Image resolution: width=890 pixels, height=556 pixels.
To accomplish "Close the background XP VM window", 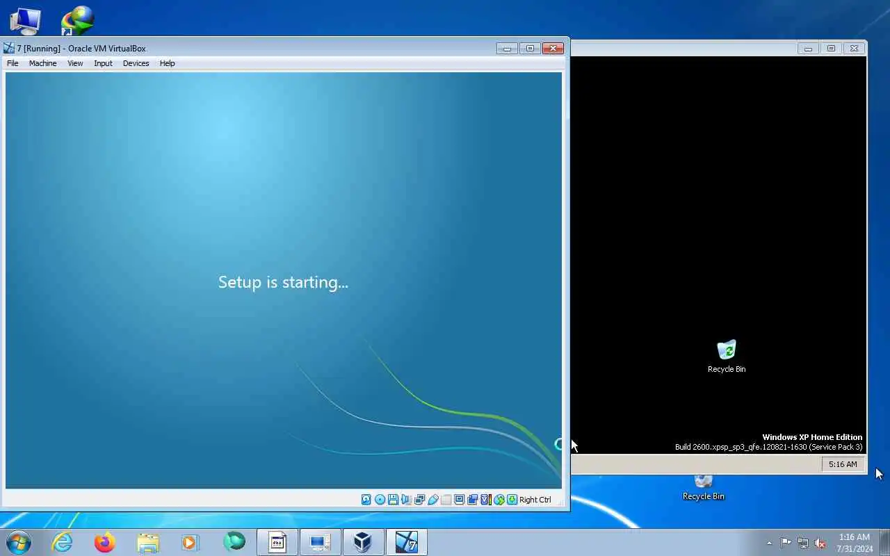I will click(x=855, y=48).
